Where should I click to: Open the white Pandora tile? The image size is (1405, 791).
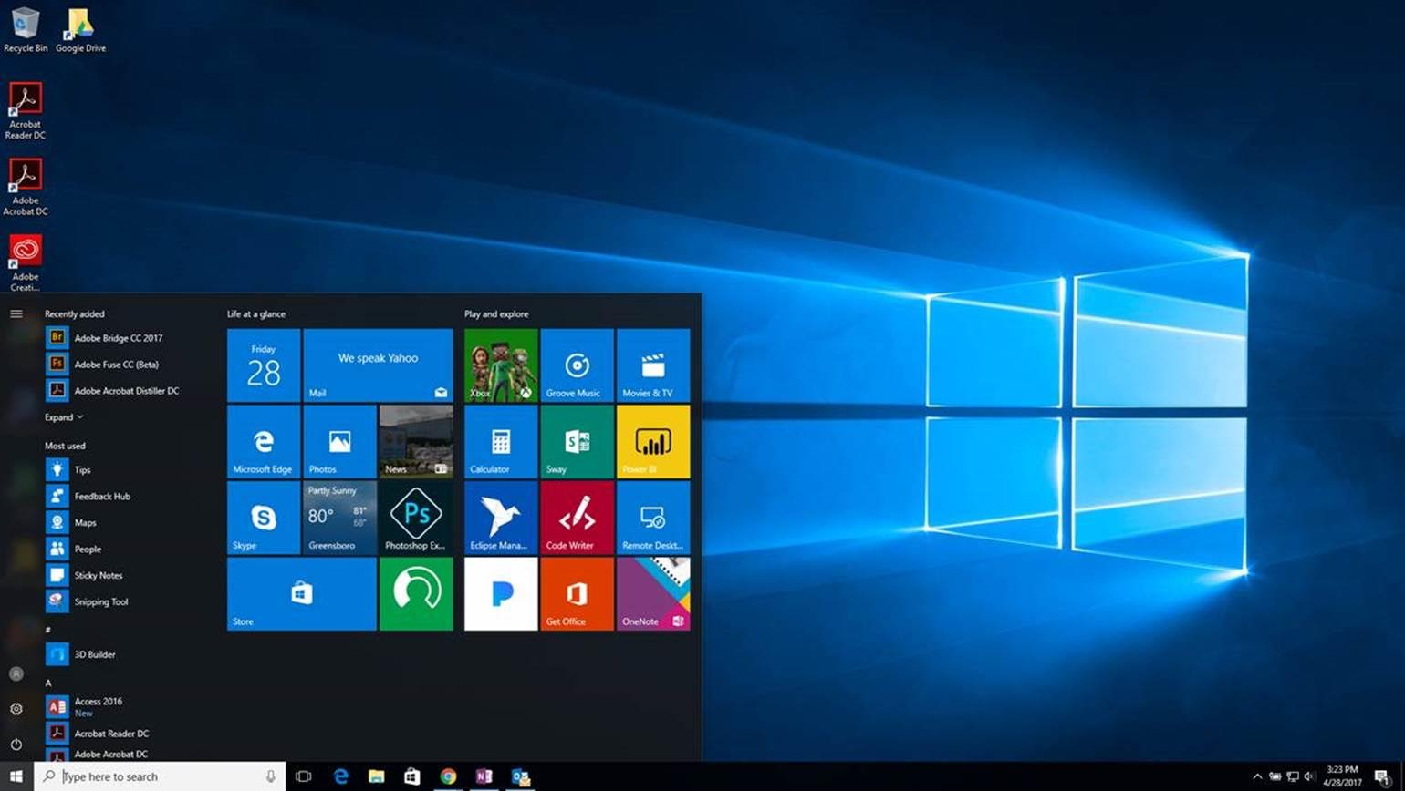click(501, 594)
